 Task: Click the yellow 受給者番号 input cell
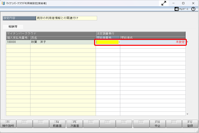107,42
